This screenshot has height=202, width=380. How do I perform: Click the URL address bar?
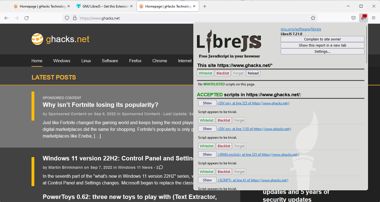point(190,18)
